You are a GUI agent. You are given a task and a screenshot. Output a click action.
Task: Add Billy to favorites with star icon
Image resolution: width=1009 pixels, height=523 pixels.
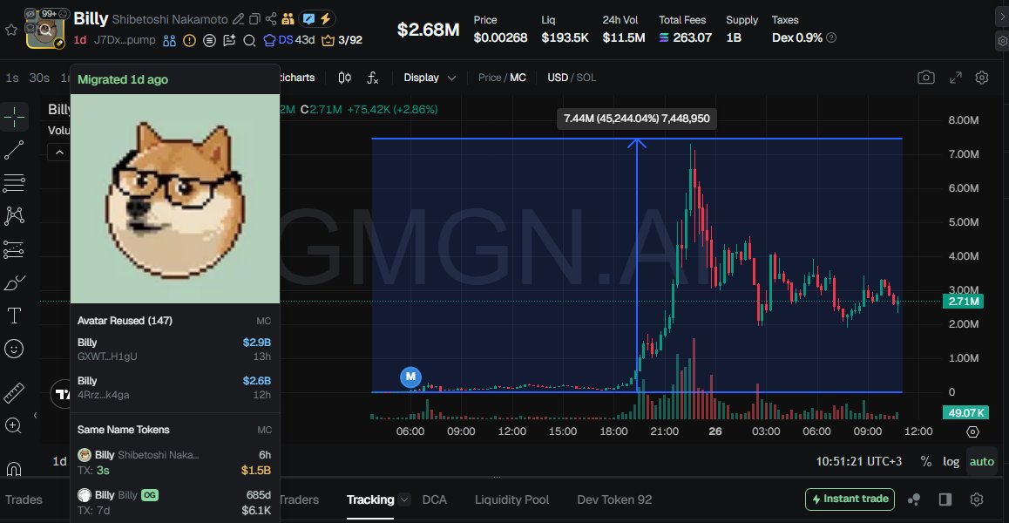pos(11,31)
